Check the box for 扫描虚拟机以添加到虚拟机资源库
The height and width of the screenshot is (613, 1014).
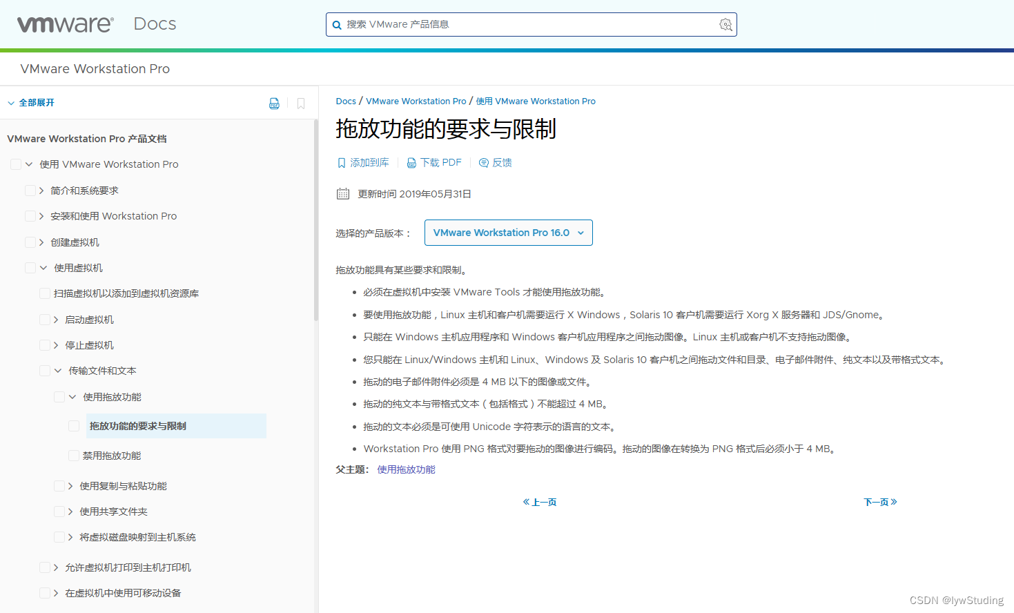click(x=45, y=293)
